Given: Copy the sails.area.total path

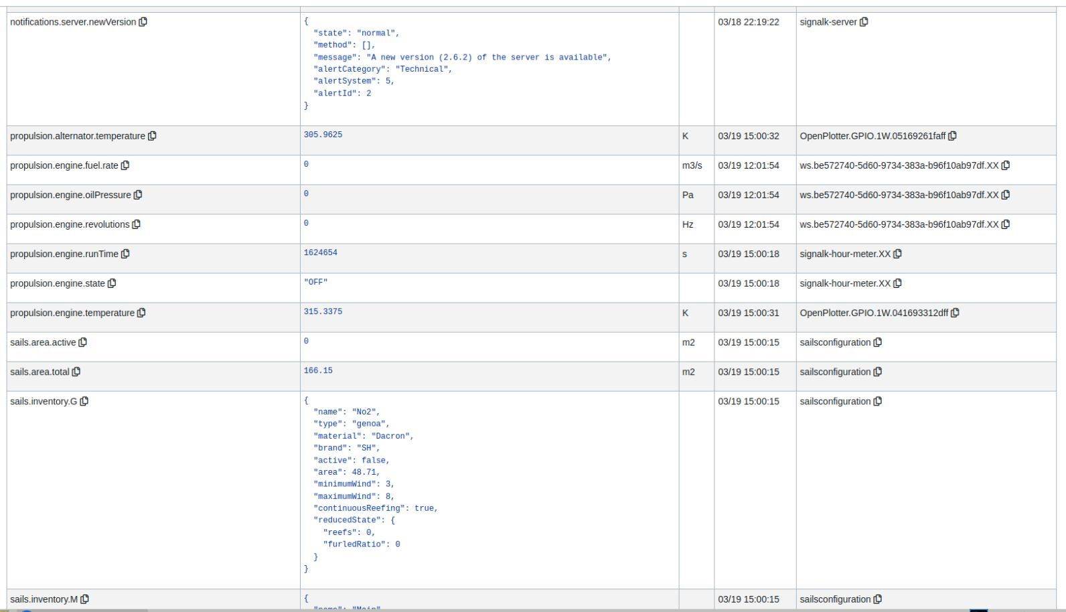Looking at the screenshot, I should pyautogui.click(x=76, y=372).
